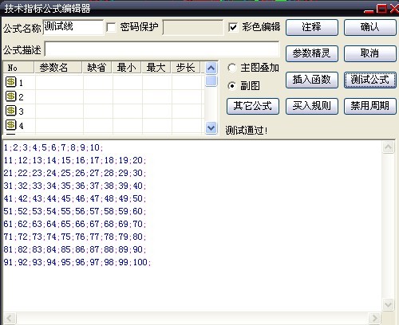Click the formula line starting with 81;82
The width and height of the screenshot is (399, 325).
75,249
